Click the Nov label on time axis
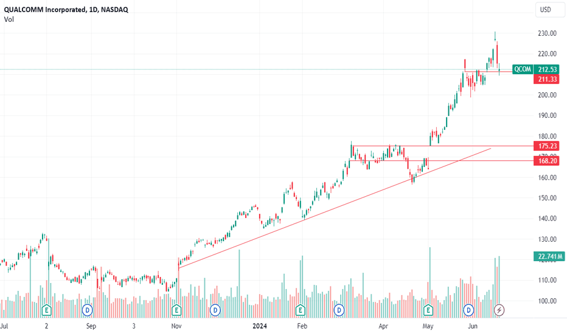Viewport: 567px width, 334px height. point(176,326)
